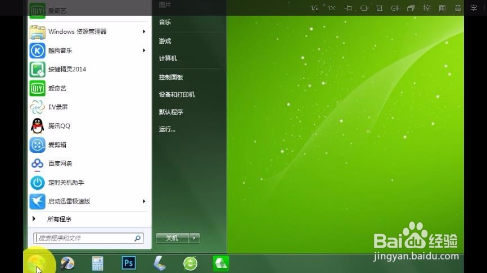Viewport: 487px width, 273px height.
Task: Click the 字 overlay toolbar item
Action: click(474, 8)
